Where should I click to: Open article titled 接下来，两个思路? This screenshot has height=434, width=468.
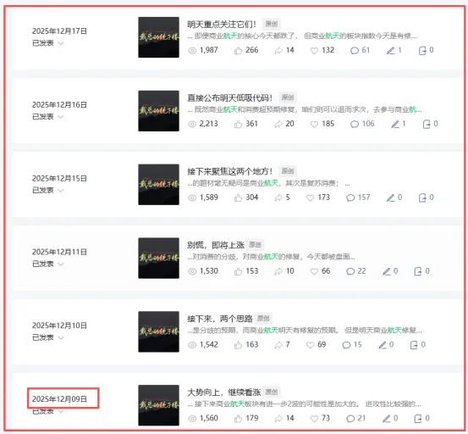click(x=220, y=319)
